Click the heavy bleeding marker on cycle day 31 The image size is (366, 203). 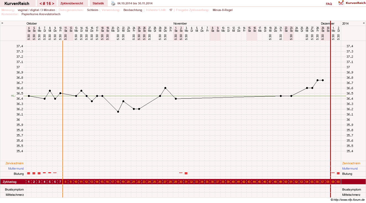[186, 173]
